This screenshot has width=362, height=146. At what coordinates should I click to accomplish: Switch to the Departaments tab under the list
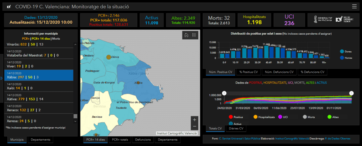40,139
